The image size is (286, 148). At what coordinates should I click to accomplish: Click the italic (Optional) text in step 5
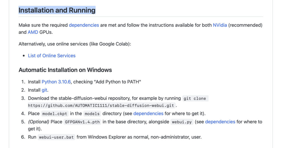click(39, 122)
